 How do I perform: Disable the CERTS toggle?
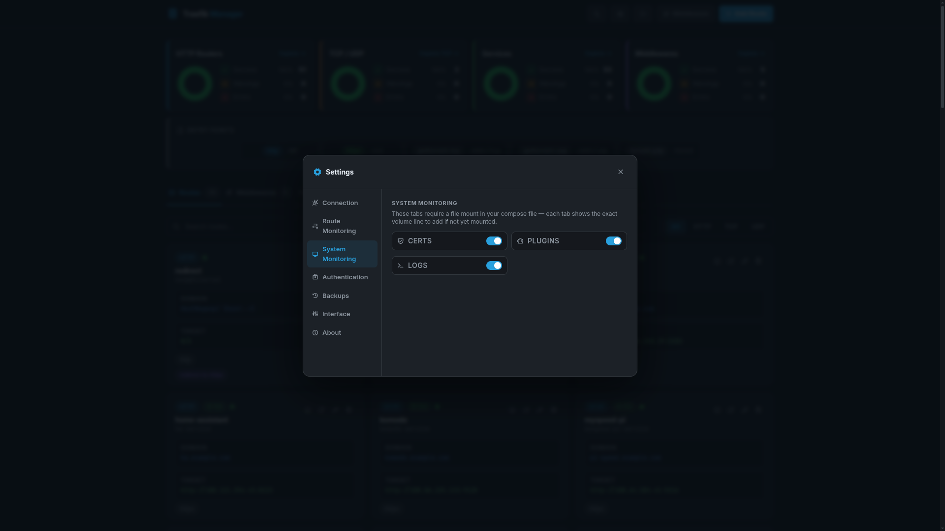coord(494,241)
